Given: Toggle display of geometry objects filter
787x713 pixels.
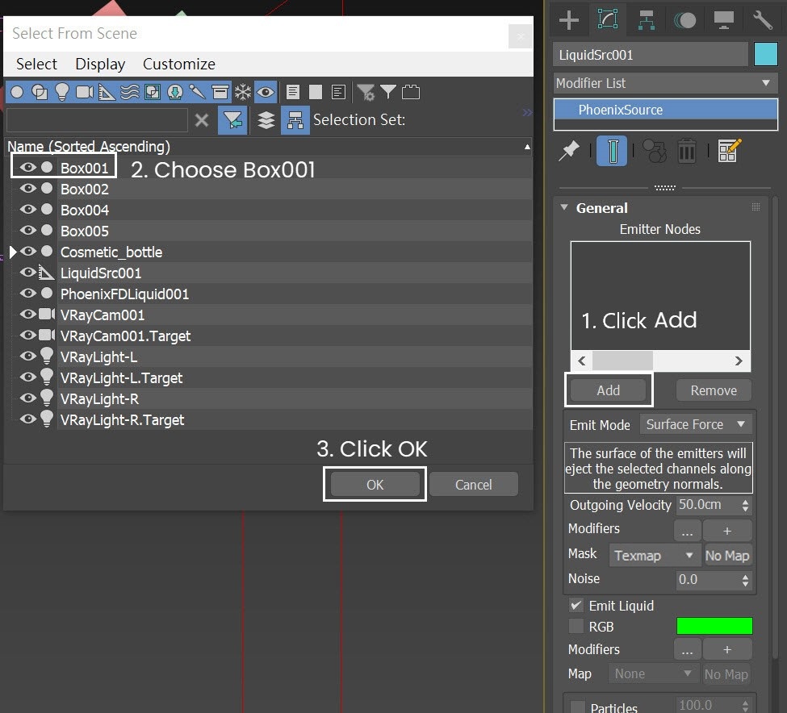Looking at the screenshot, I should click(x=17, y=92).
